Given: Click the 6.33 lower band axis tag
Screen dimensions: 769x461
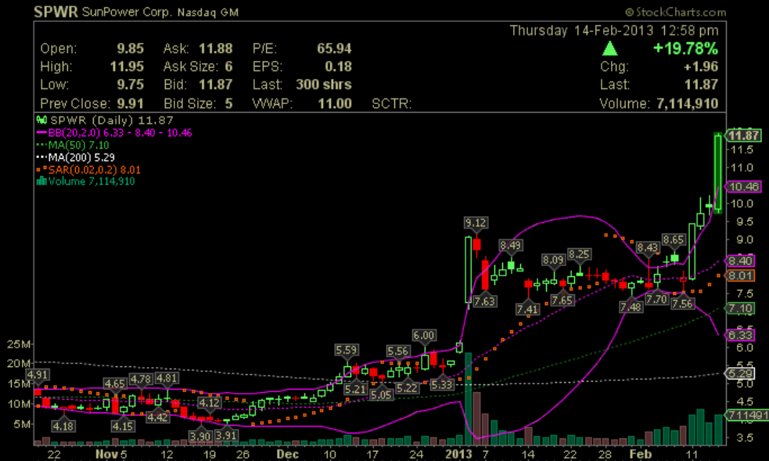Looking at the screenshot, I should tap(740, 335).
